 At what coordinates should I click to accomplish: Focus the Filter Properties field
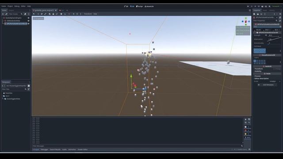[265, 21]
